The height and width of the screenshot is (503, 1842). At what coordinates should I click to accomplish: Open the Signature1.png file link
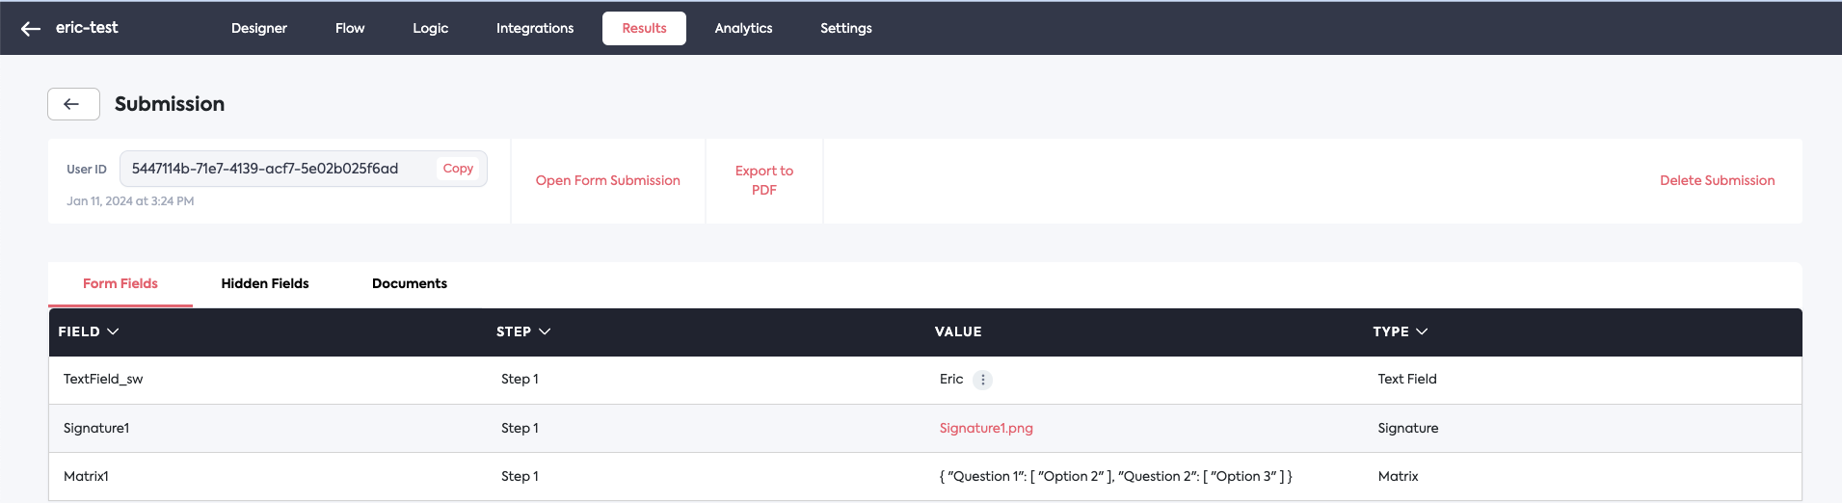tap(986, 428)
